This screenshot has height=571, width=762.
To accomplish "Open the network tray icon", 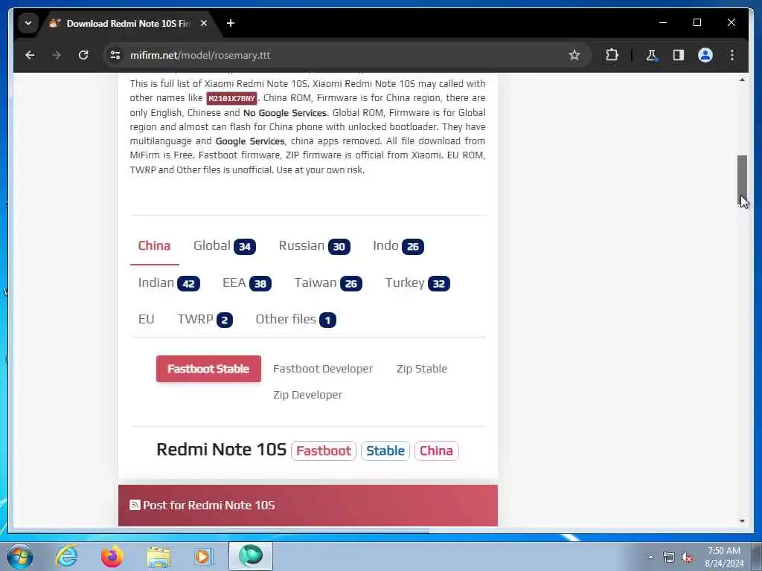I will pos(669,558).
